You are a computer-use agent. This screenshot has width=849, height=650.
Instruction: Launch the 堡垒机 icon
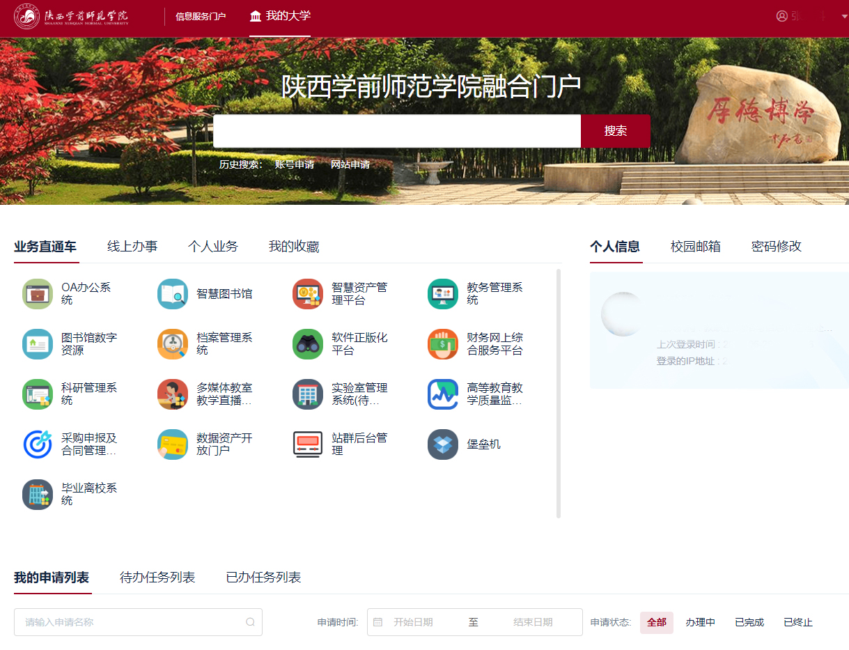click(443, 444)
